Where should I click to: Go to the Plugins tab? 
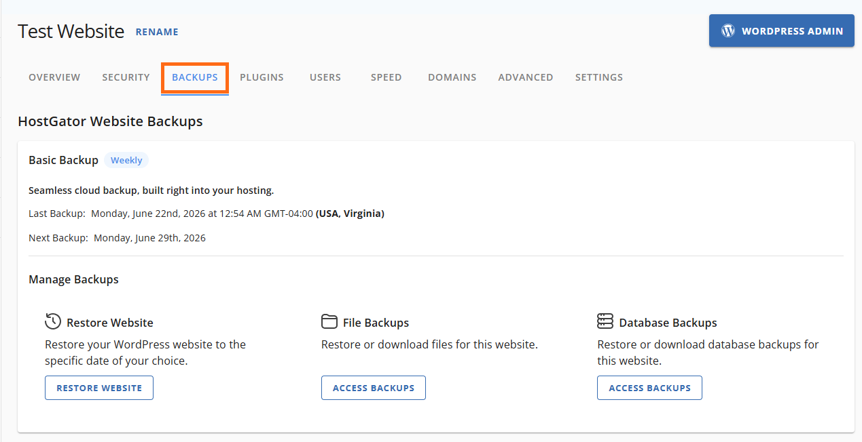[262, 77]
